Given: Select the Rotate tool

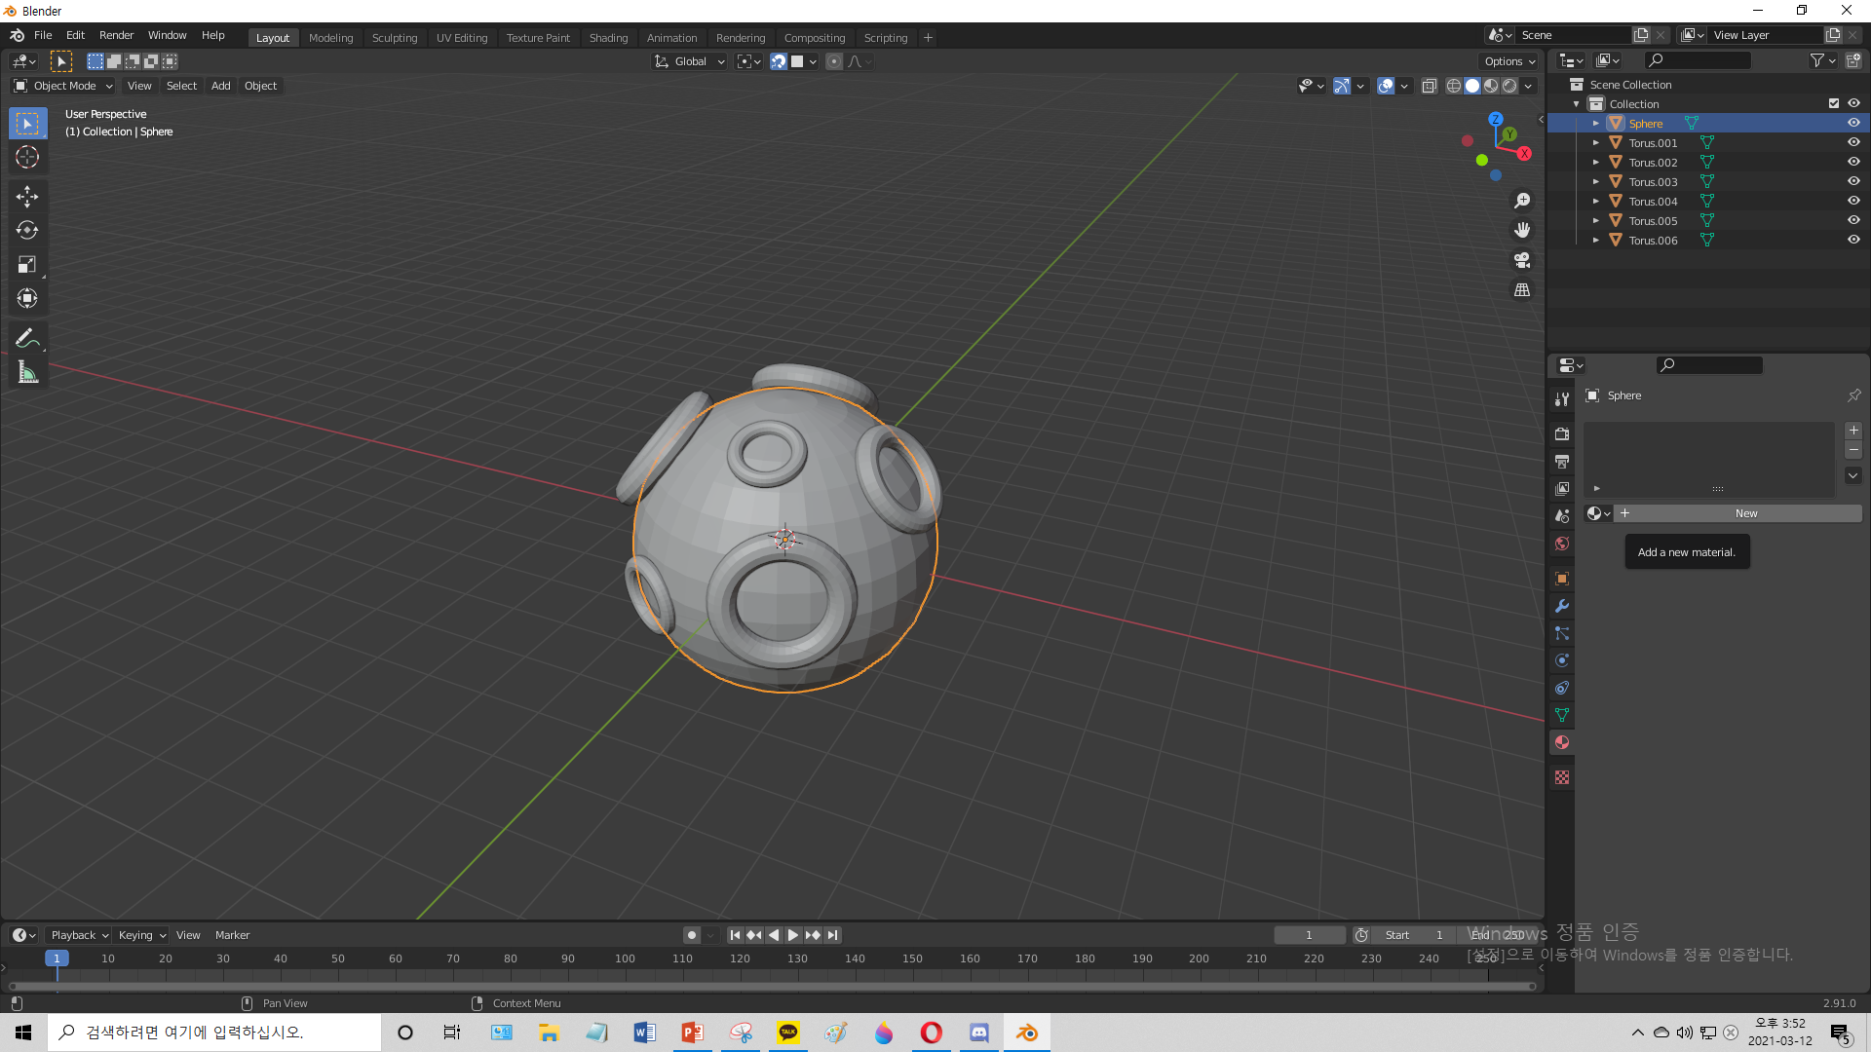Looking at the screenshot, I should (x=27, y=231).
